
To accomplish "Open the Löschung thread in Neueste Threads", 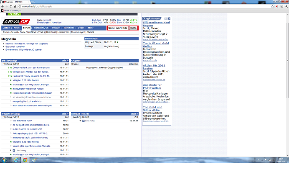I will tap(90, 121).
